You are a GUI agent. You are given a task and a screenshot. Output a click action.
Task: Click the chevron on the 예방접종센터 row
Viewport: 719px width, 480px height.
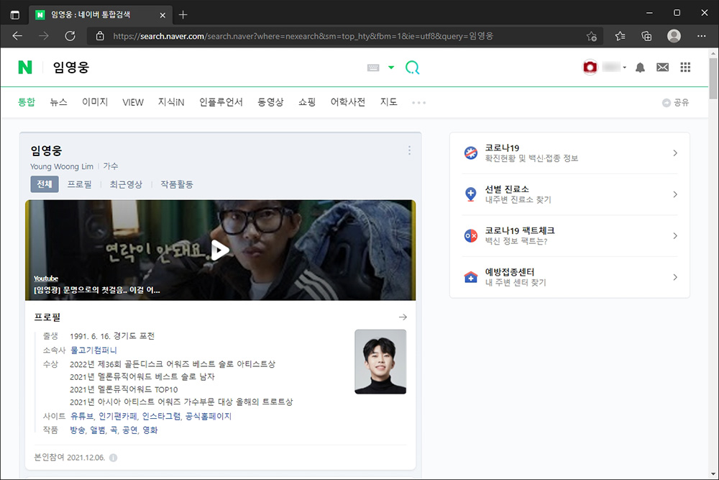click(x=675, y=277)
